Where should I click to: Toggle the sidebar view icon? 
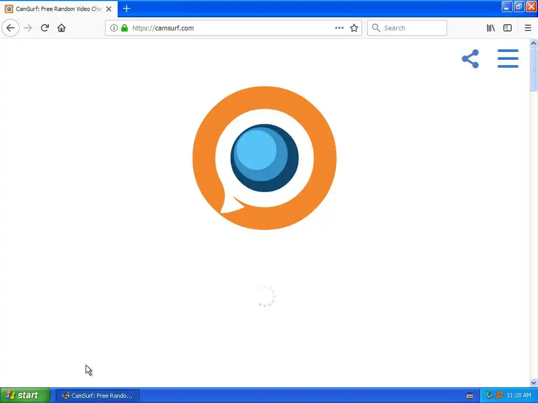(x=508, y=28)
